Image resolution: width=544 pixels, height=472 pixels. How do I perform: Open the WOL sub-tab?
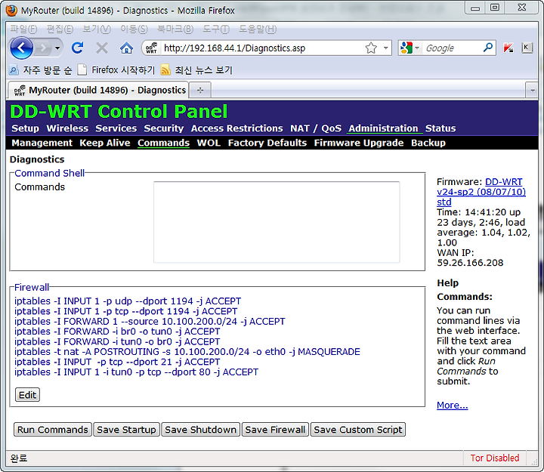click(x=209, y=143)
